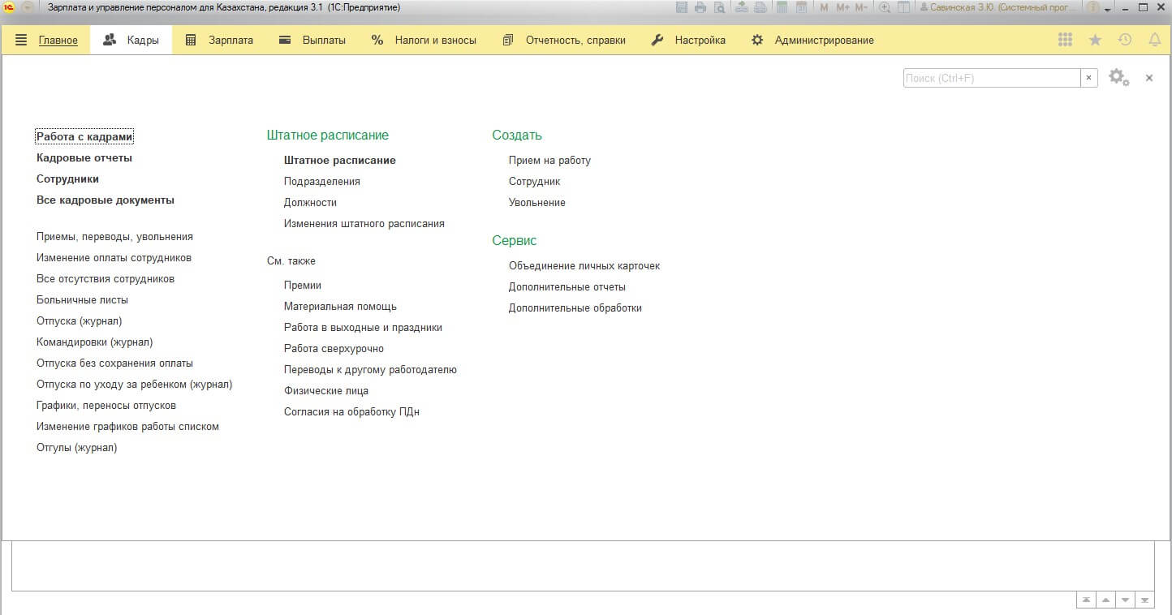The height and width of the screenshot is (615, 1172).
Task: Open Сотрудники list link
Action: click(x=67, y=179)
